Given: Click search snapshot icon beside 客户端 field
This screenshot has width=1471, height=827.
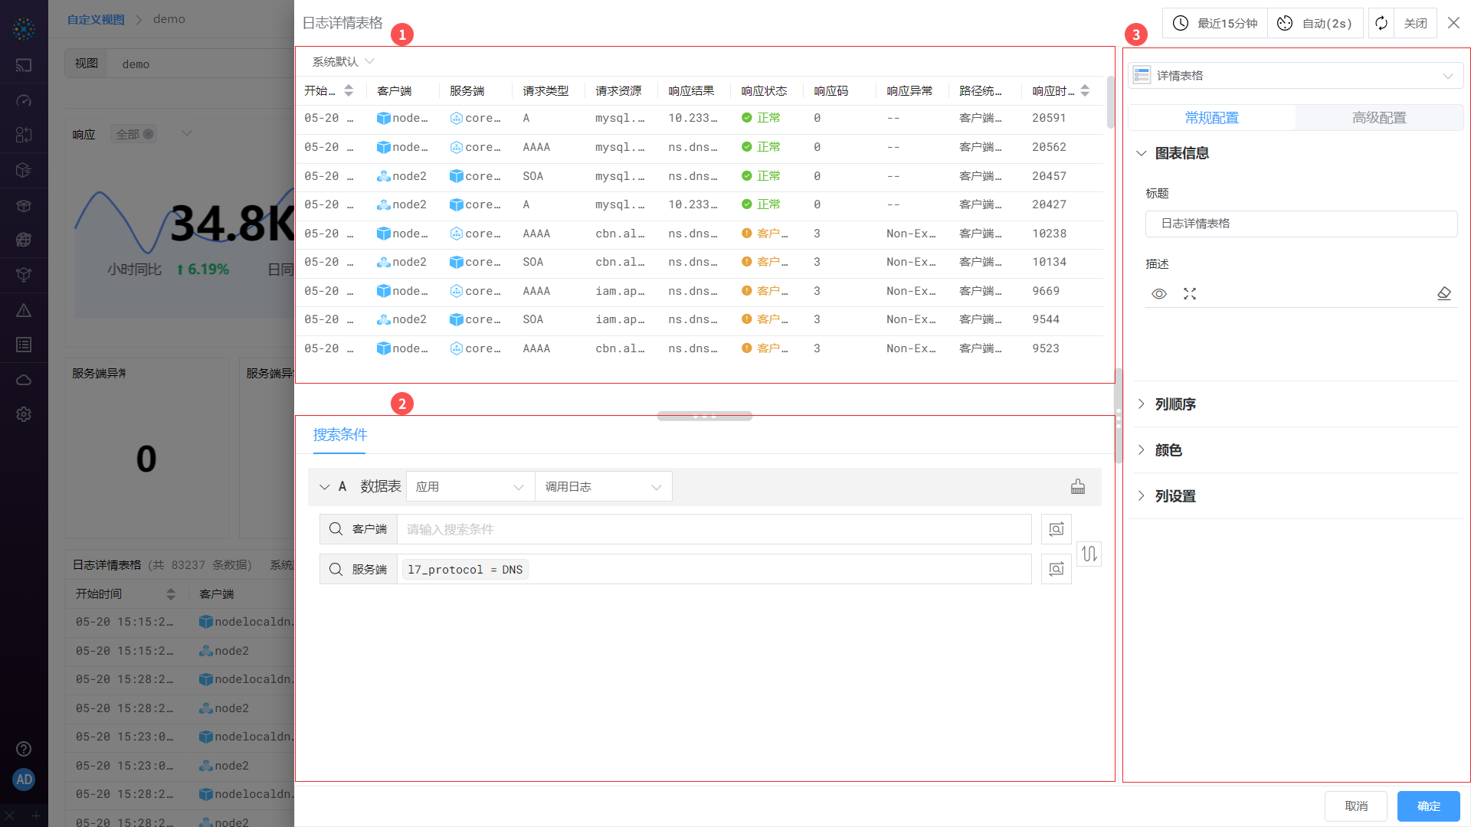Looking at the screenshot, I should [x=1057, y=529].
